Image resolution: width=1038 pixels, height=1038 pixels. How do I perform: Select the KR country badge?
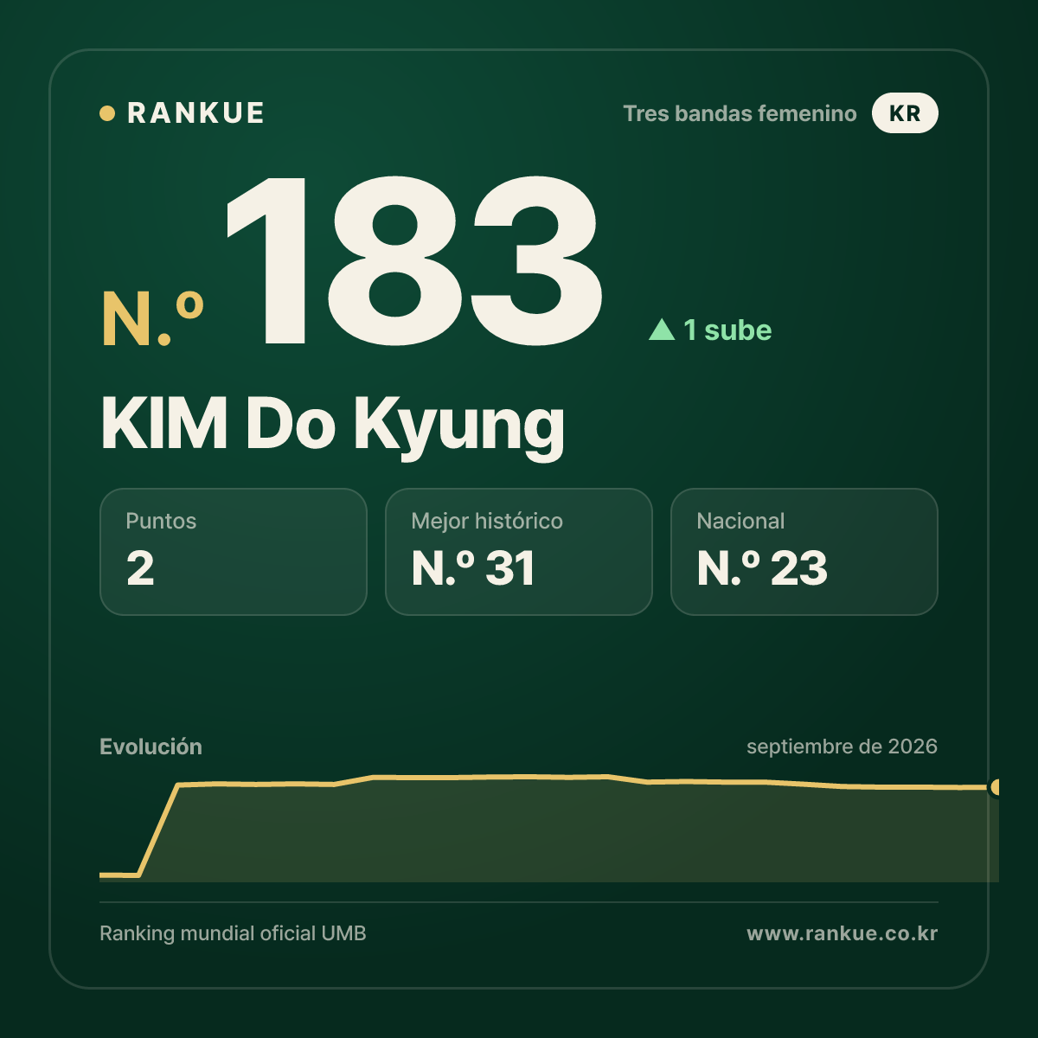click(905, 113)
